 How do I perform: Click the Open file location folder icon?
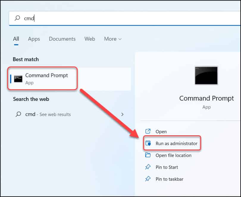pyautogui.click(x=148, y=155)
